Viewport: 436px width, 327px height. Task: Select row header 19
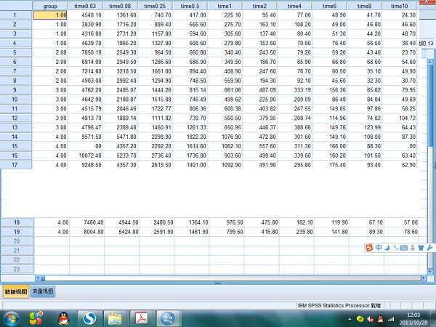(17, 232)
